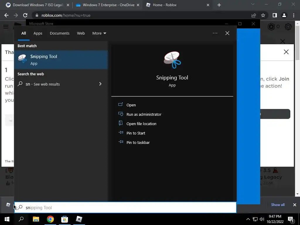300x225 pixels.
Task: Click the network tray icon
Action: (255, 219)
